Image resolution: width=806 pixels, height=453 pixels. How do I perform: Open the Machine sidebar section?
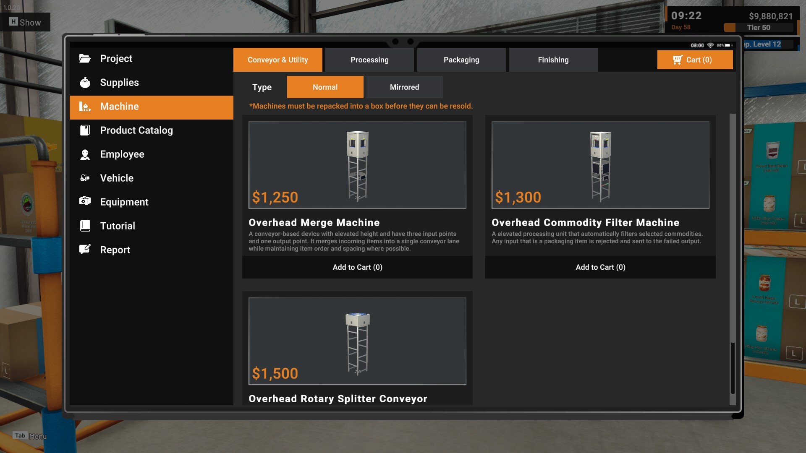[152, 107]
